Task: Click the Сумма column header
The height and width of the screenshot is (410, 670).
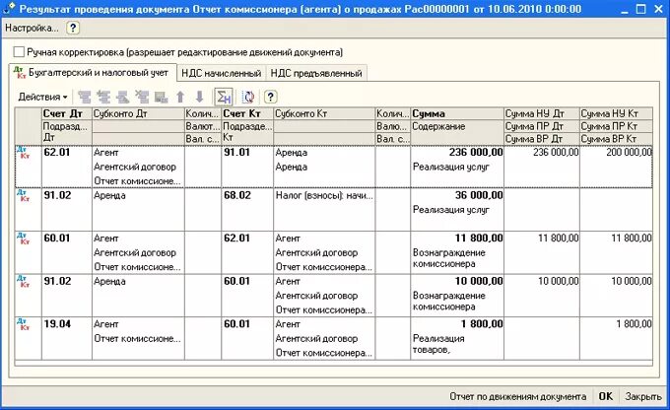Action: (457, 113)
